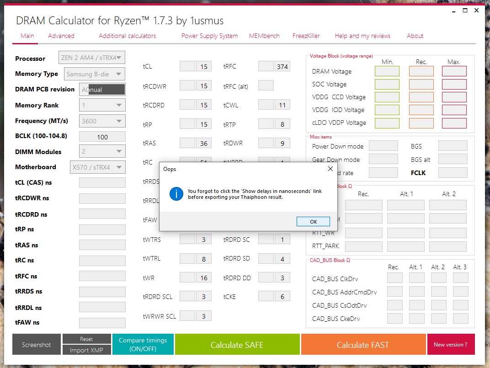Image resolution: width=490 pixels, height=368 pixels.
Task: Click the CAD_BUS CkeDrv Alt. 3 field
Action: 461,318
